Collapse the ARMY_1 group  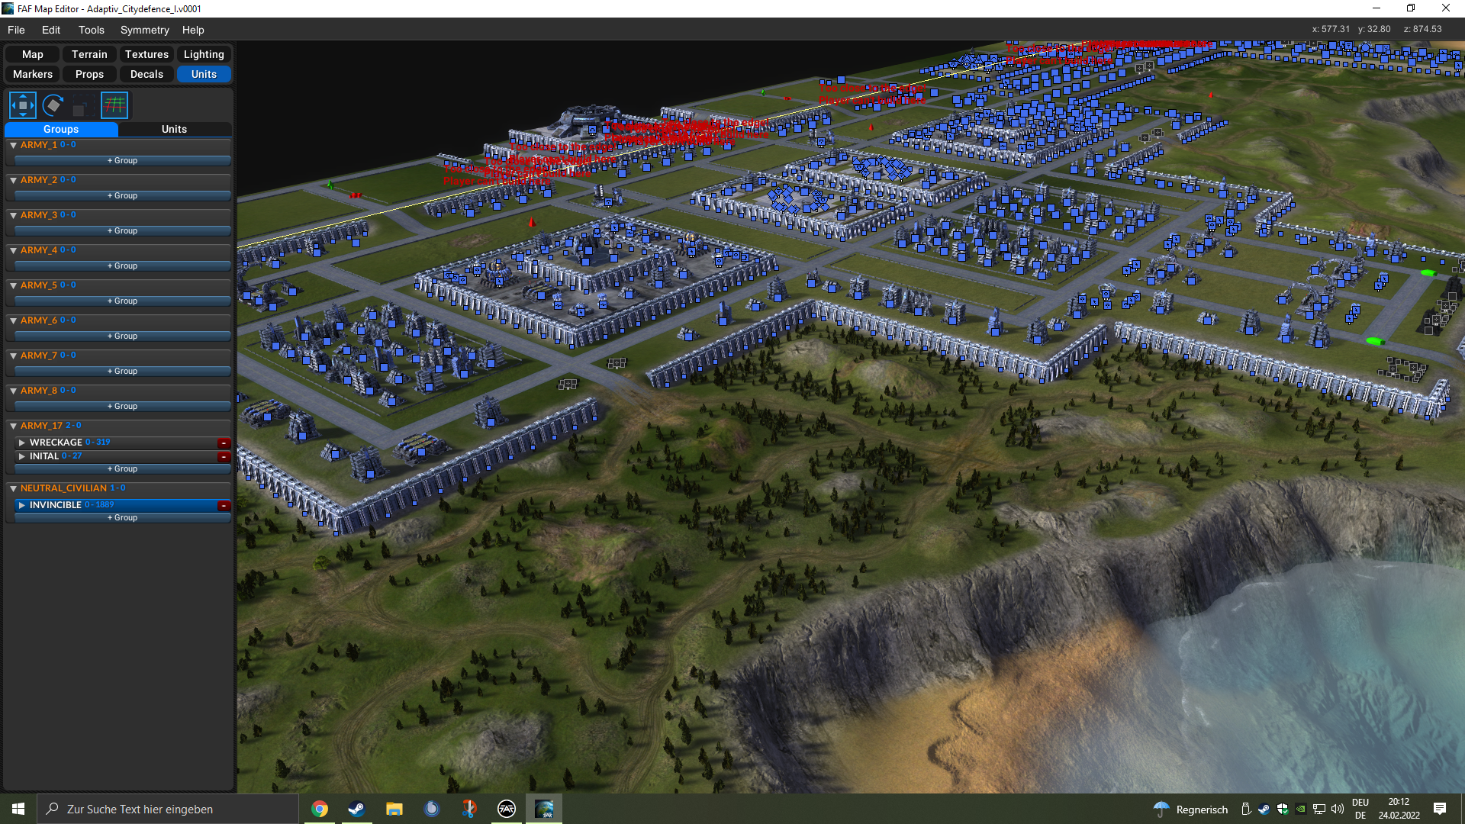coord(13,145)
